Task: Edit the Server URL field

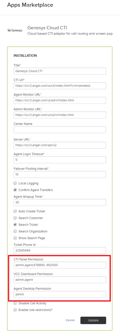Action: pyautogui.click(x=60, y=145)
